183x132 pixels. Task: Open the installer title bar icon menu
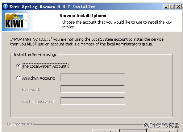[5, 7]
